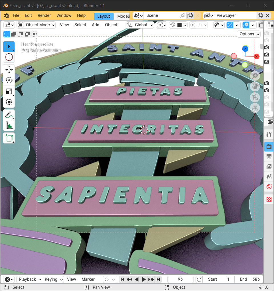Activate the 3D Cursor tool

[x=9, y=57]
